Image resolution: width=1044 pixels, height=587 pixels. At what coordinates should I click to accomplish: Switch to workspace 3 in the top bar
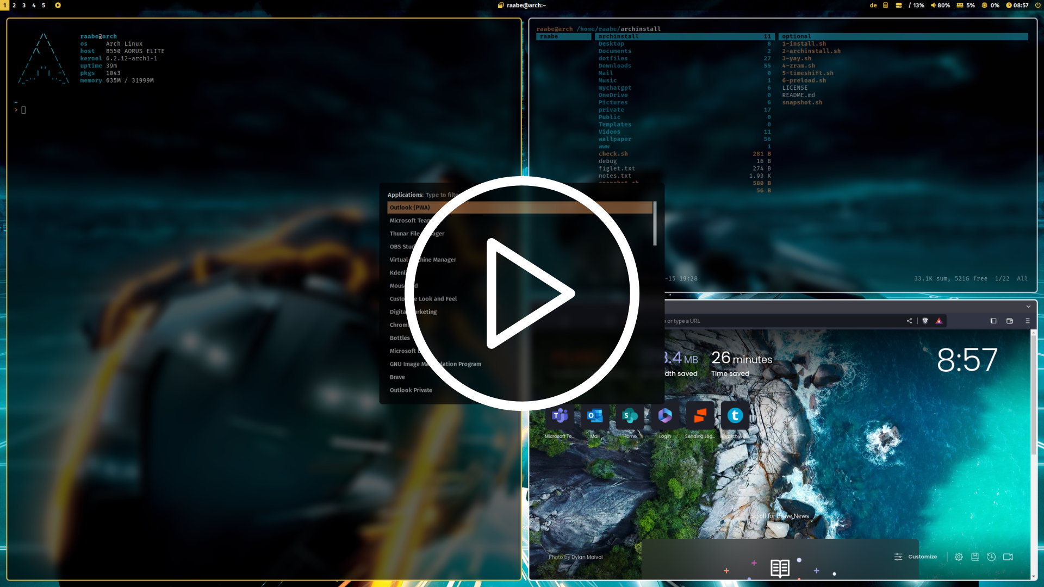coord(24,5)
